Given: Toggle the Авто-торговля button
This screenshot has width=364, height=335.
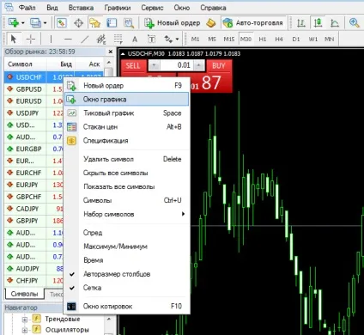Looking at the screenshot, I should 254,22.
